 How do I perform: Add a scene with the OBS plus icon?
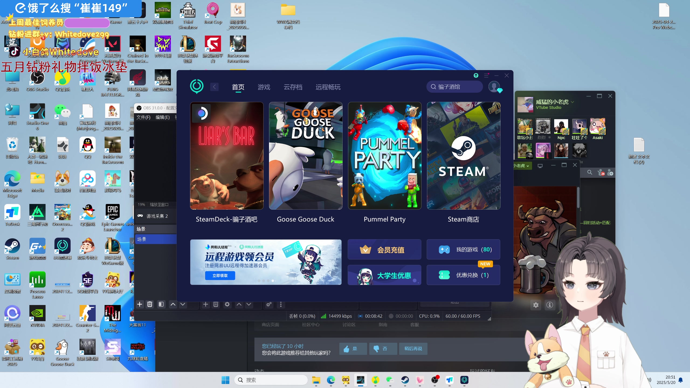pos(140,304)
